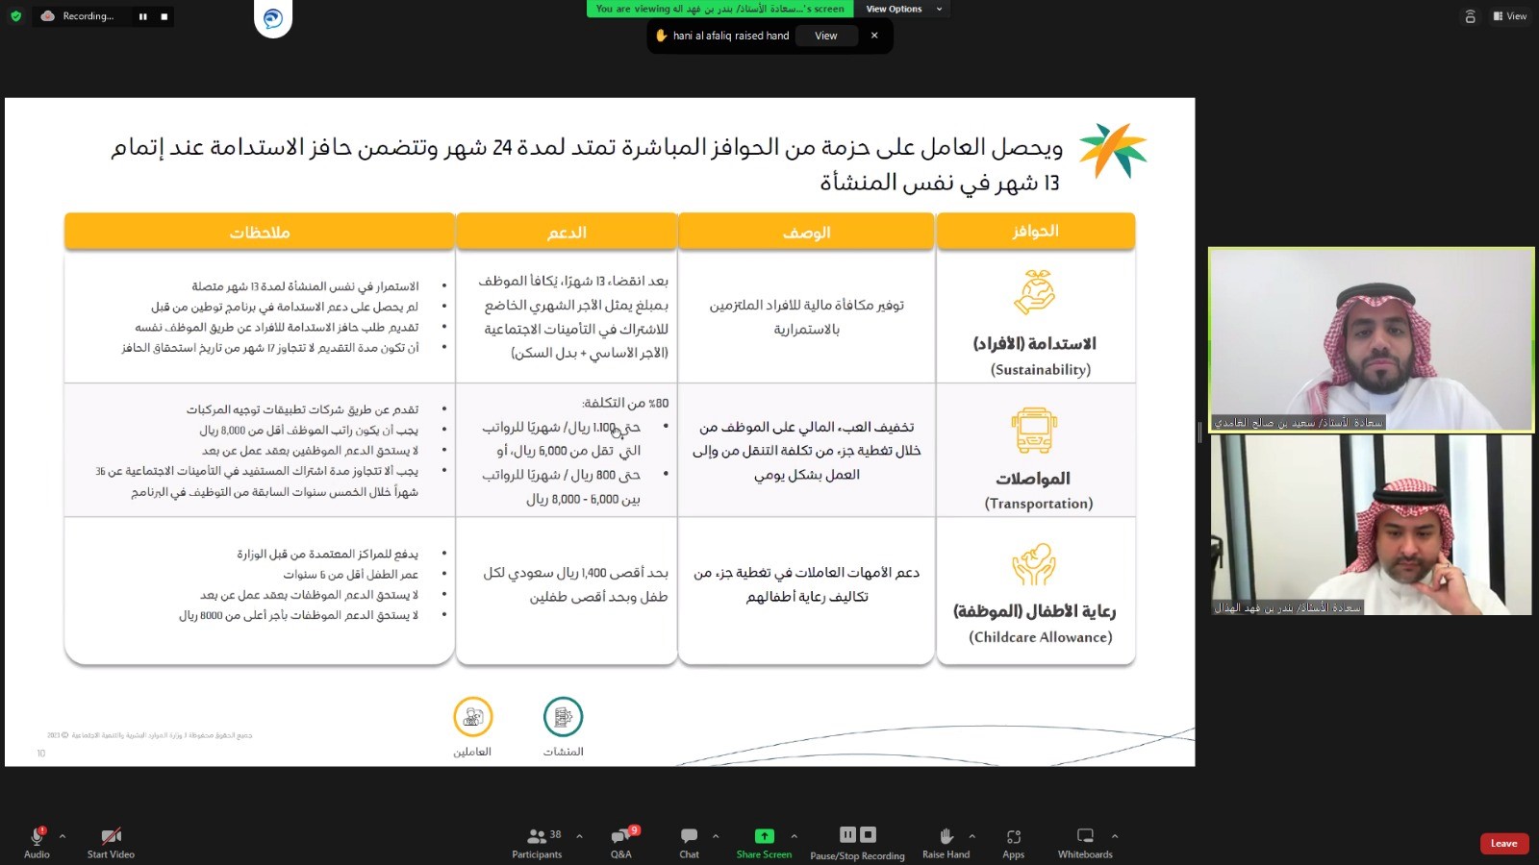Click the green Share Screen button
The width and height of the screenshot is (1539, 865).
(764, 842)
